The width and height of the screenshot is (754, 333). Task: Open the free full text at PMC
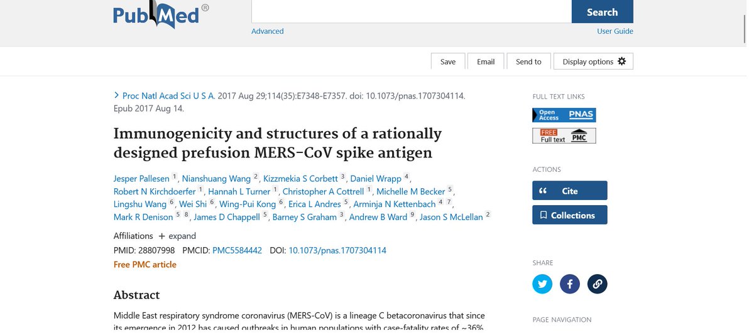[x=564, y=135]
